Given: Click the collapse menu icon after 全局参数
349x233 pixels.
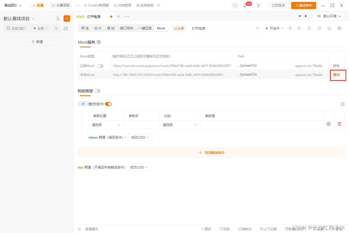Looking at the screenshot, I should pos(159,5).
